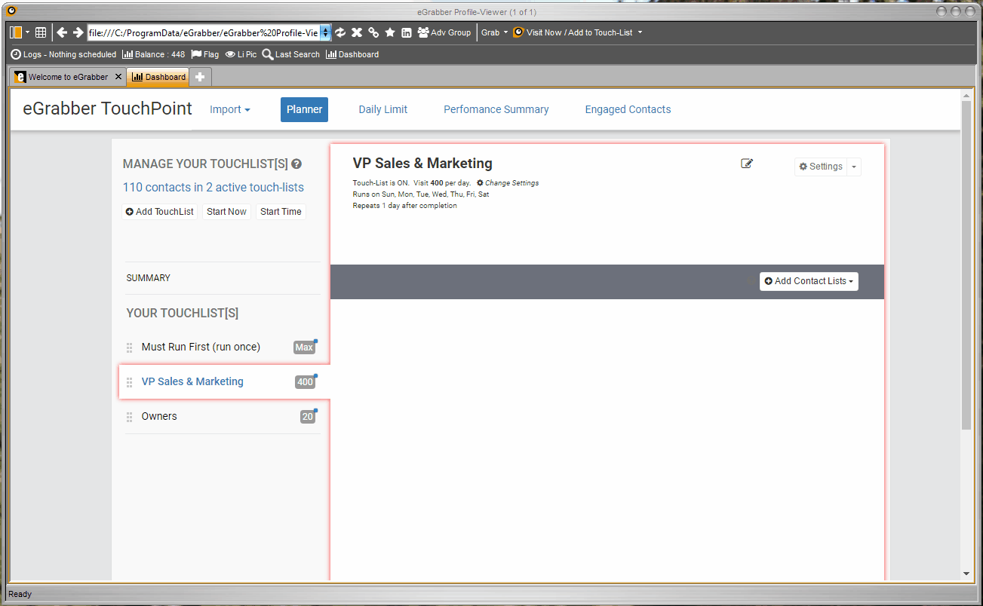Switch to Welcome to eGrabber tab
The image size is (983, 606).
point(62,77)
